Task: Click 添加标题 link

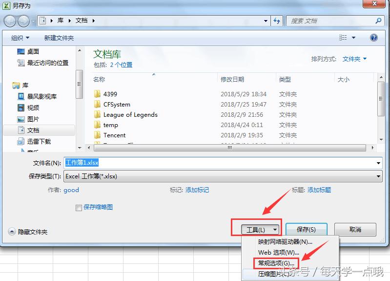Action: (x=319, y=190)
